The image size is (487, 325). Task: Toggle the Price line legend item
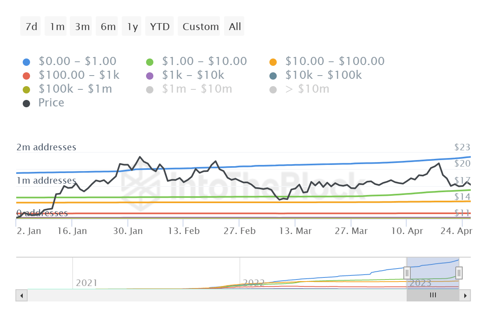pyautogui.click(x=51, y=103)
